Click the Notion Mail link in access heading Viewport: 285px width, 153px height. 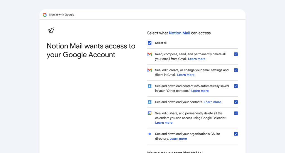[x=179, y=33]
